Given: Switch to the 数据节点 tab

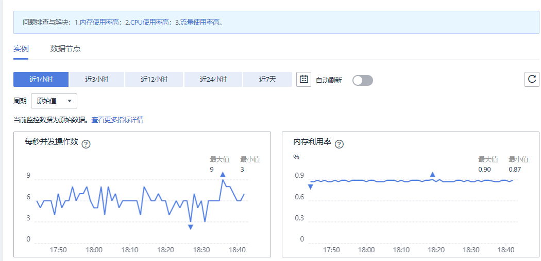Looking at the screenshot, I should point(65,49).
